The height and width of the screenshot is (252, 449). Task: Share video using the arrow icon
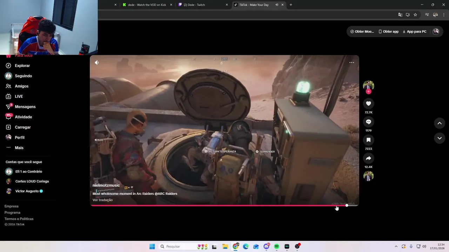click(x=368, y=158)
